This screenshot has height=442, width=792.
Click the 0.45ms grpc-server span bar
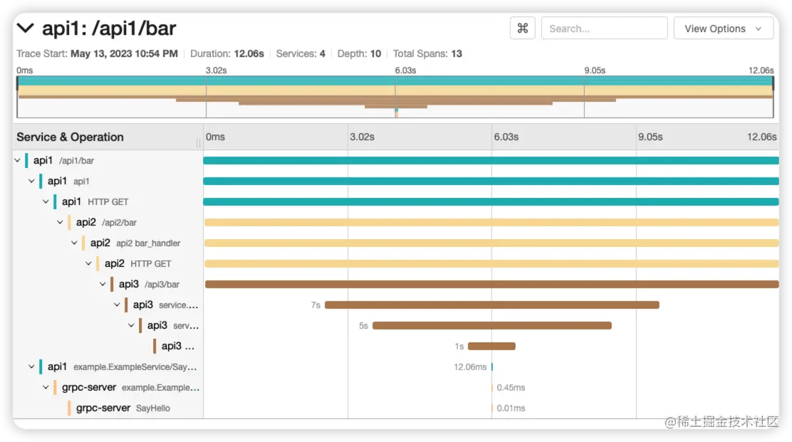491,387
